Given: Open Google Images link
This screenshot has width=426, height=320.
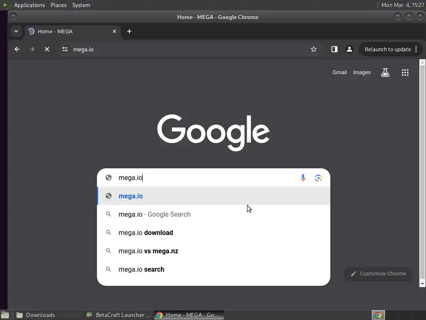Looking at the screenshot, I should 362,72.
